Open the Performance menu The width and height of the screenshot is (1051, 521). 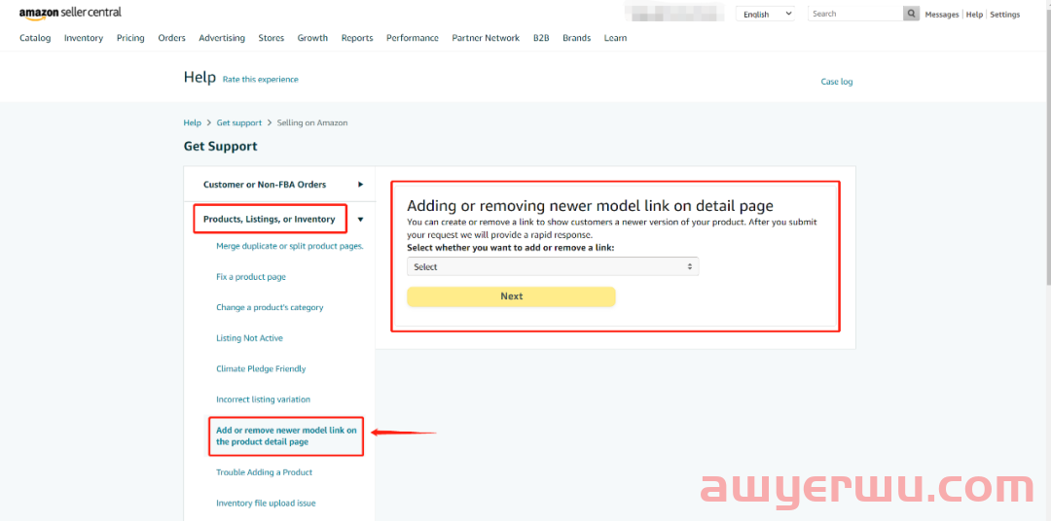pos(413,38)
